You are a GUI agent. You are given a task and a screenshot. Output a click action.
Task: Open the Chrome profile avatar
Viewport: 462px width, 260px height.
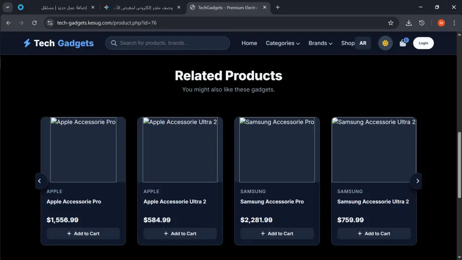click(x=441, y=23)
